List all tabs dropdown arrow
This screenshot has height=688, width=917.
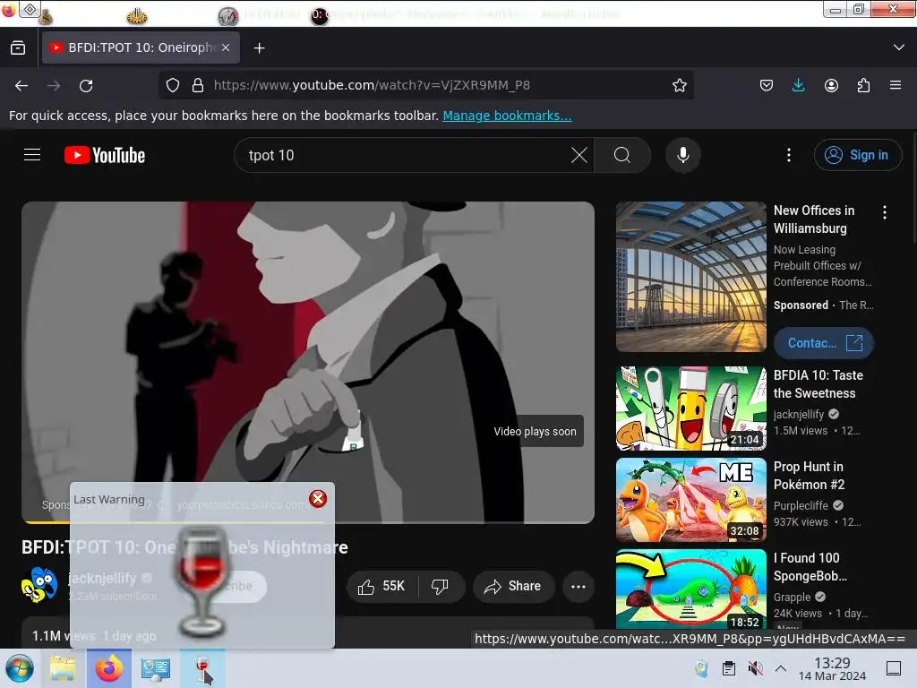coord(898,47)
